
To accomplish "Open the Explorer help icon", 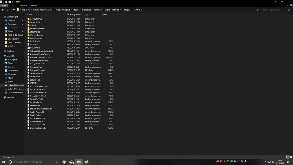I will 291,5.
